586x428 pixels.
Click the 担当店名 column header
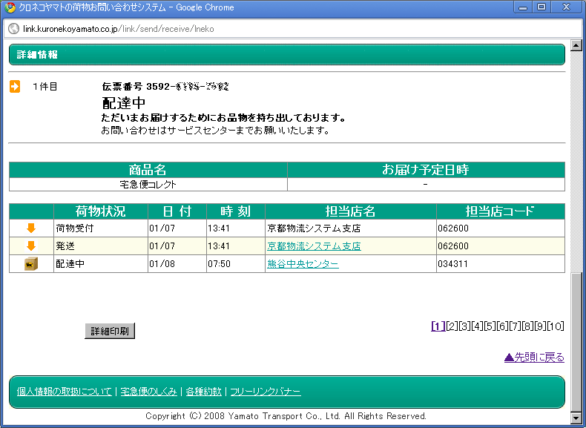pyautogui.click(x=351, y=211)
